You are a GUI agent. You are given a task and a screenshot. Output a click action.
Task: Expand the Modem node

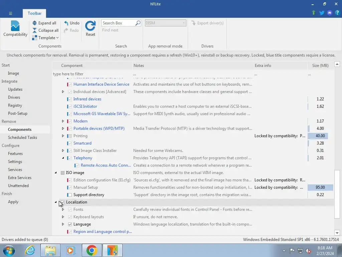click(x=63, y=121)
